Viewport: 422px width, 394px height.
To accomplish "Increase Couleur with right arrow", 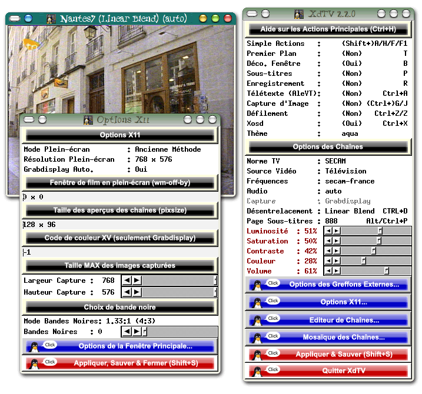I will point(337,261).
